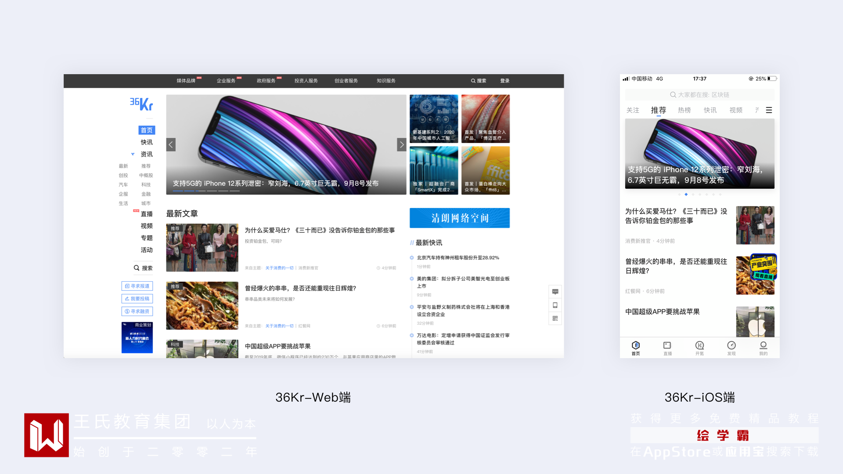Image resolution: width=843 pixels, height=474 pixels.
Task: Click the 登录 link in the top bar
Action: [504, 81]
